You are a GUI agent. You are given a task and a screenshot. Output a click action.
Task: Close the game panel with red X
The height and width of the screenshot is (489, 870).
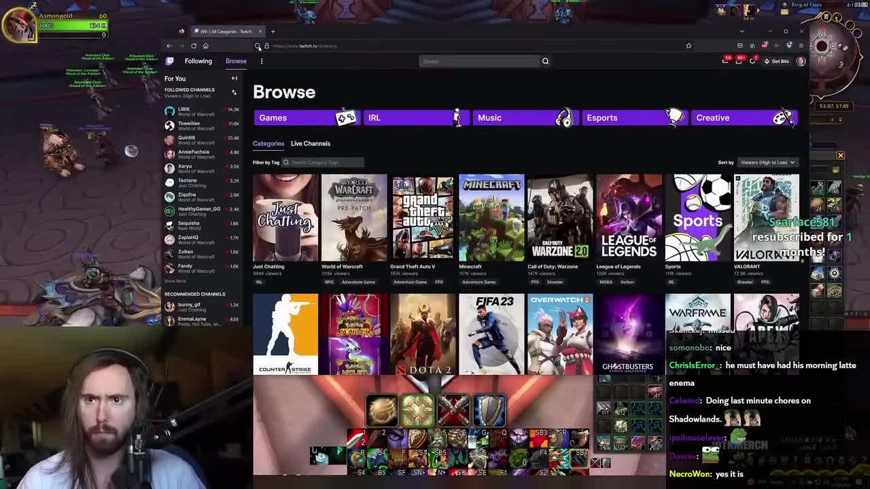pyautogui.click(x=841, y=156)
